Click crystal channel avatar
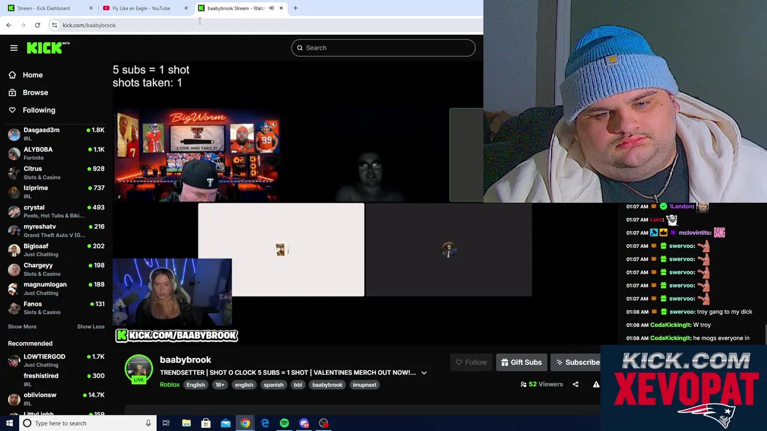This screenshot has width=767, height=431. coord(14,211)
